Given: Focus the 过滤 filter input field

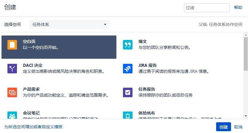Looking at the screenshot, I should click(207, 7).
